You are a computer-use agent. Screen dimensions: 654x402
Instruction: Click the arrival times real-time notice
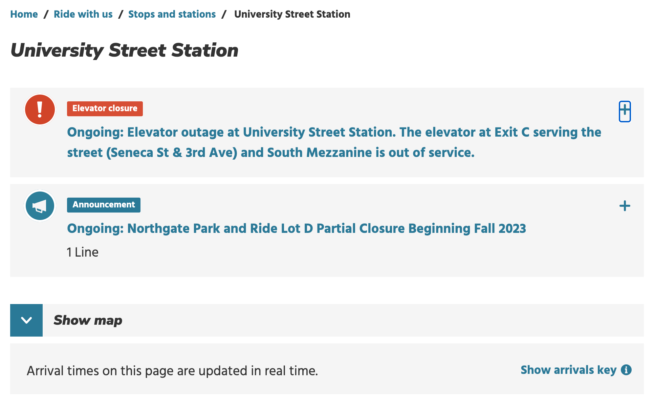(172, 371)
